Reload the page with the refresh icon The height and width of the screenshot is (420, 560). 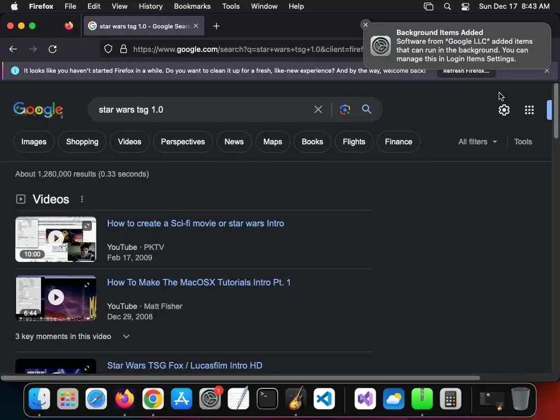[x=52, y=49]
